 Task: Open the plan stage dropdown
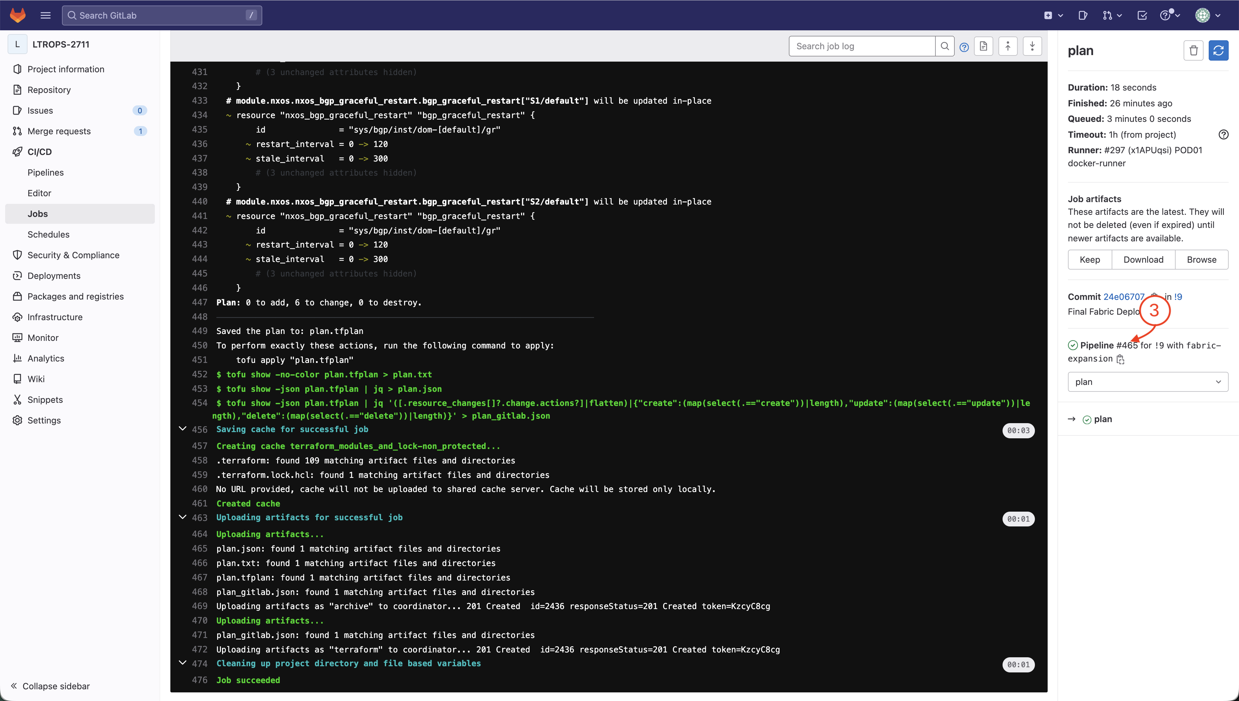(1147, 382)
